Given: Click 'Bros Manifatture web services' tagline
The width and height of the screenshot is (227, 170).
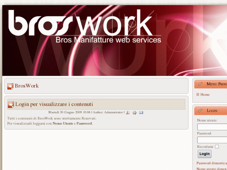Looking at the screenshot, I should coord(108,40).
